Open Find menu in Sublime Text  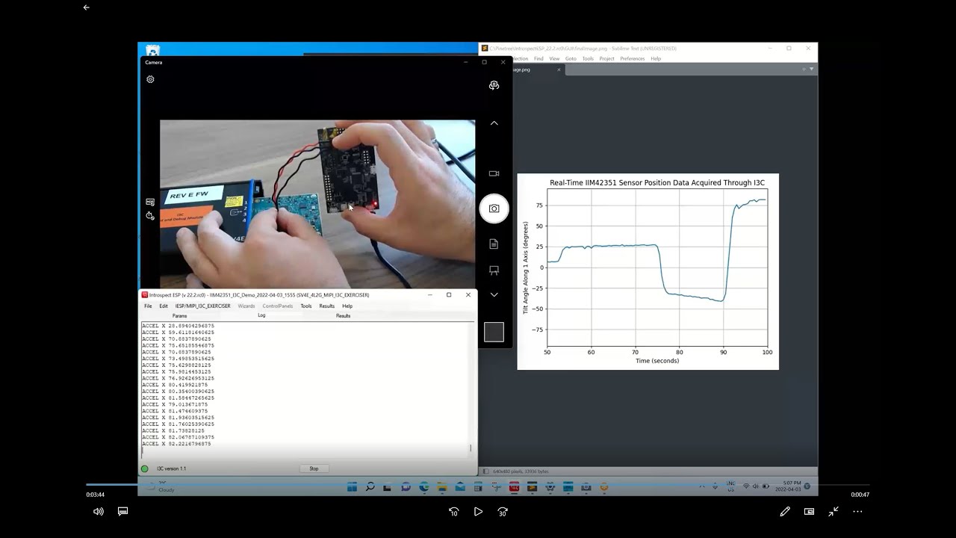tap(538, 58)
